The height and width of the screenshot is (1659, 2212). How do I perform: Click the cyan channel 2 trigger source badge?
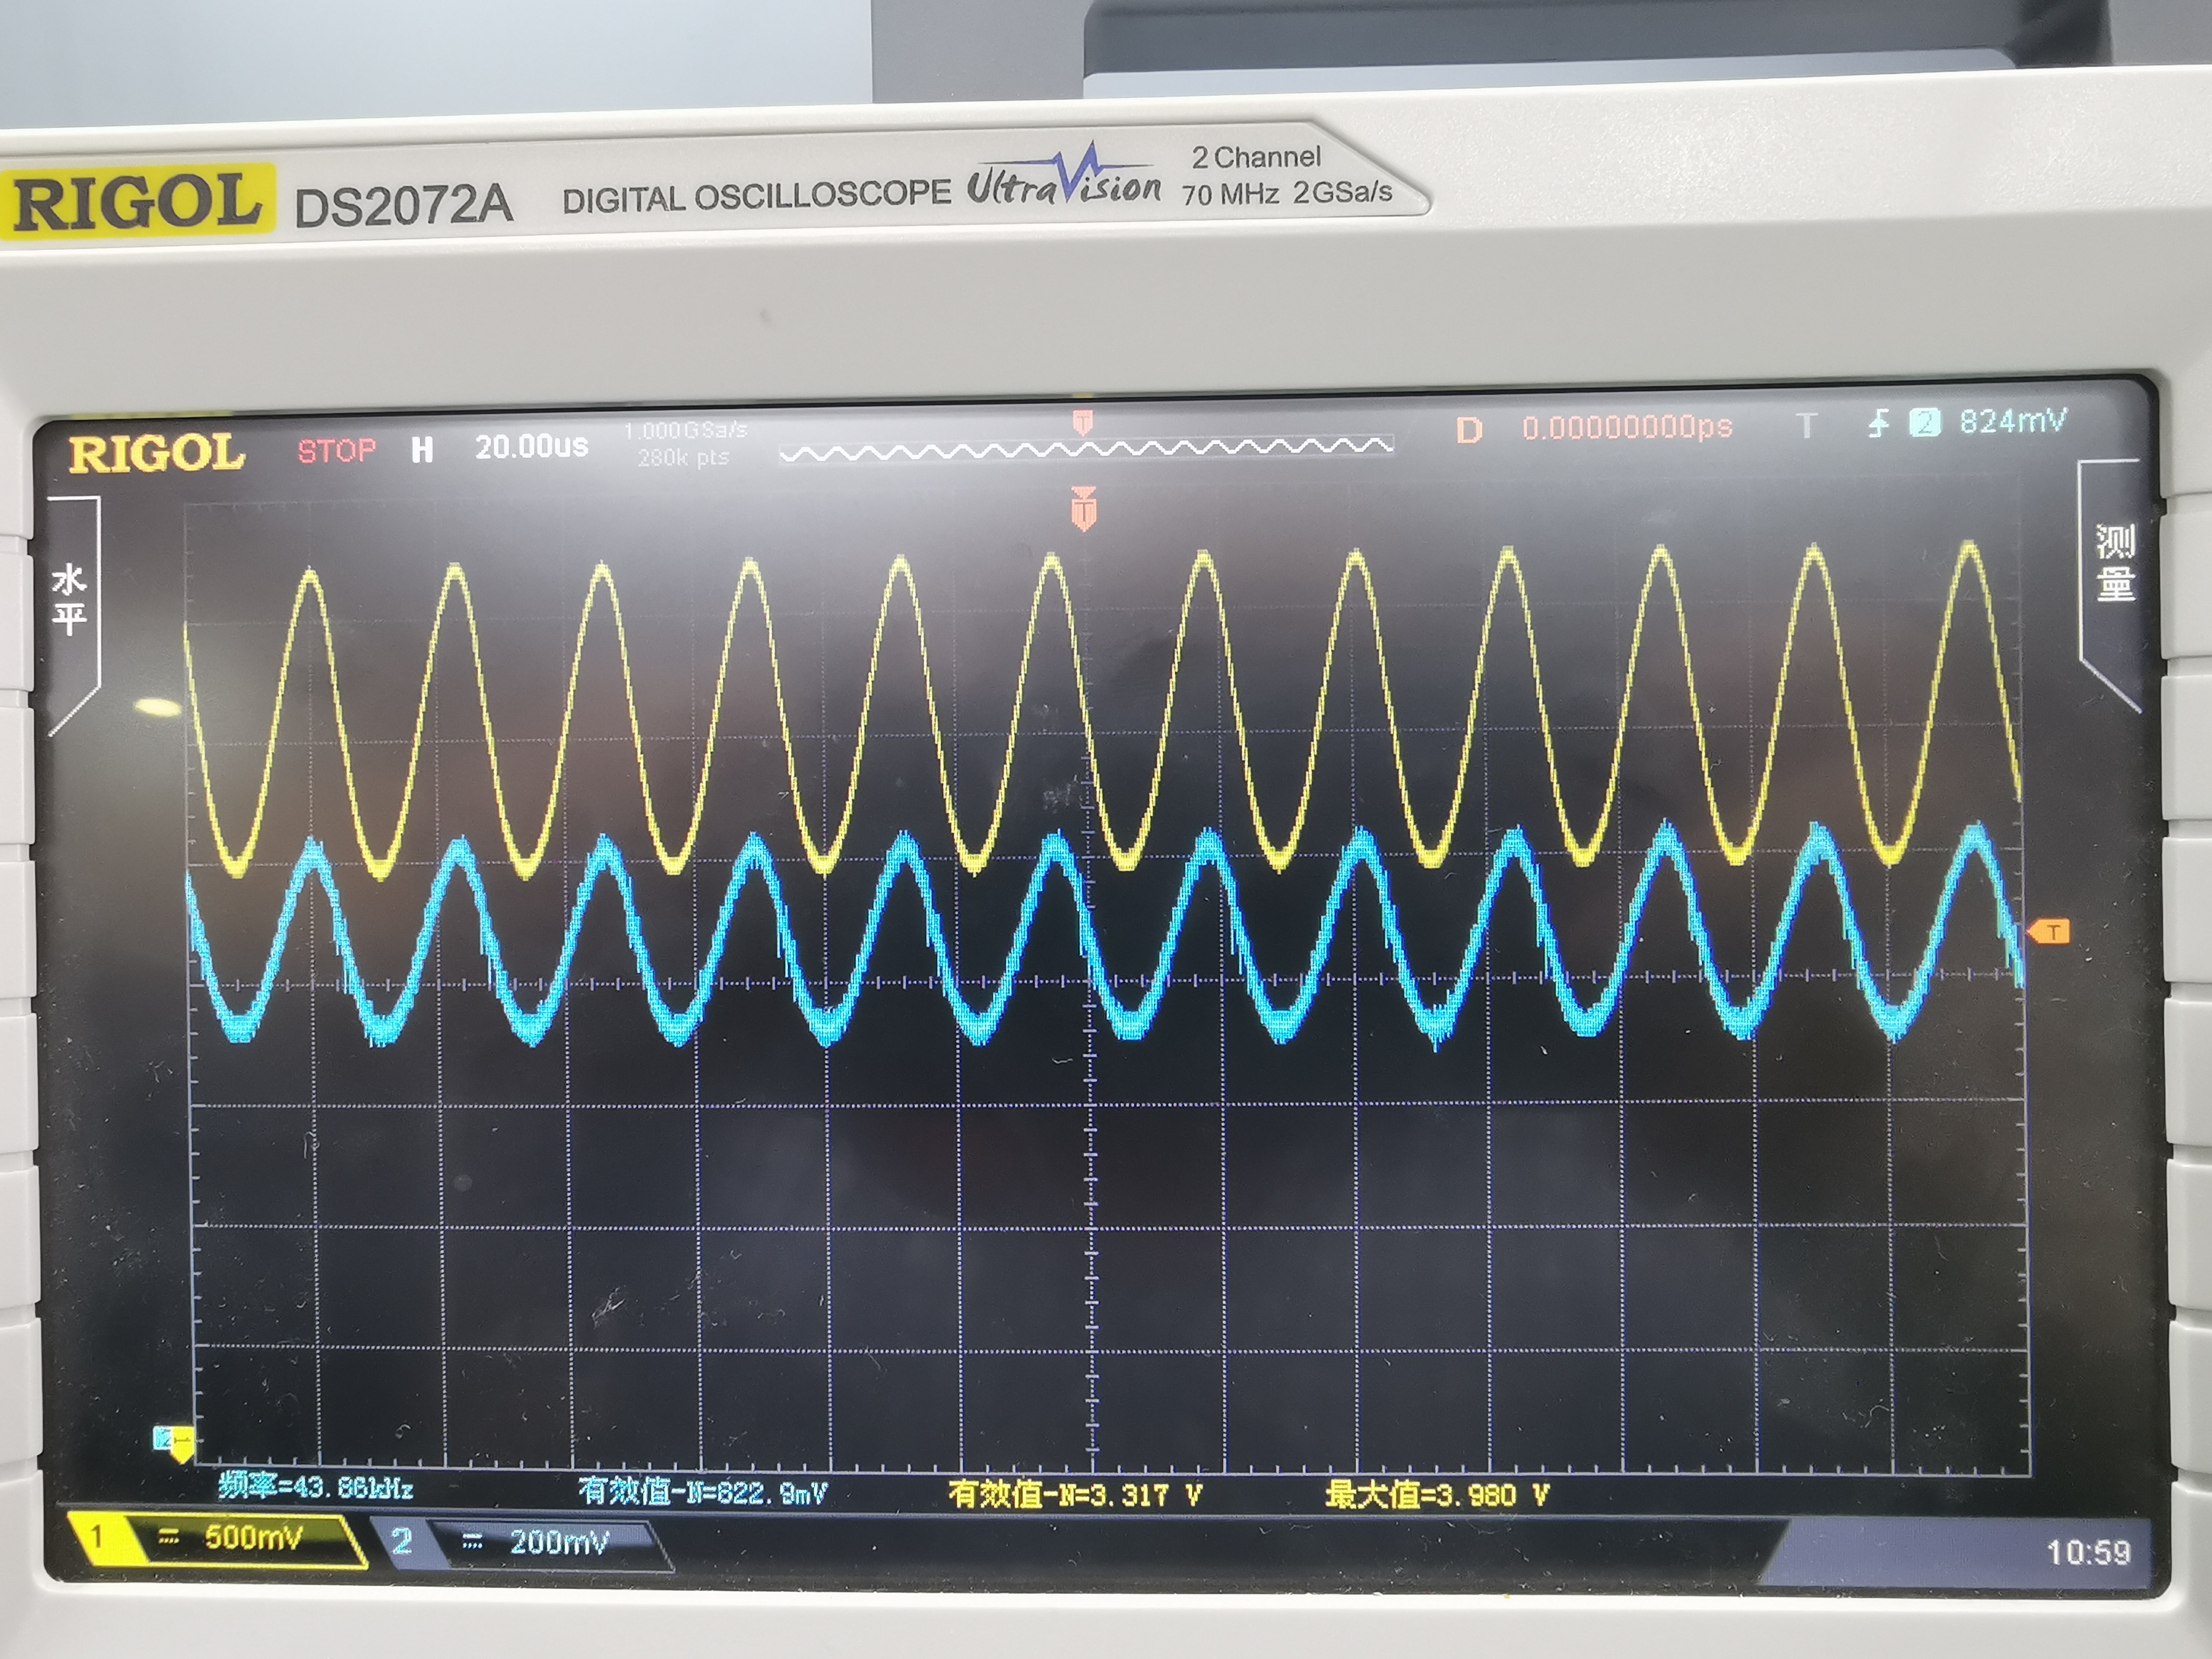(1925, 423)
